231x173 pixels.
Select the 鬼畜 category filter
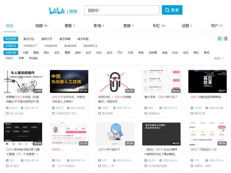pos(165,53)
